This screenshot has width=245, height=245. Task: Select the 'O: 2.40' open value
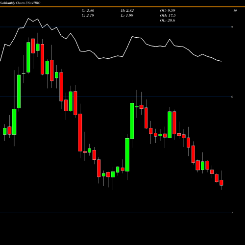click(88, 11)
